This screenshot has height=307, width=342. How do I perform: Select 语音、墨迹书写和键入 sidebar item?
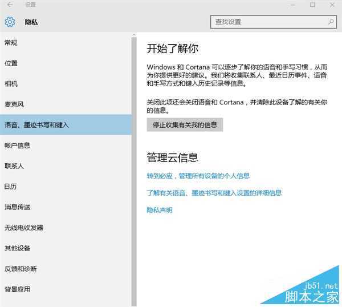coord(66,125)
